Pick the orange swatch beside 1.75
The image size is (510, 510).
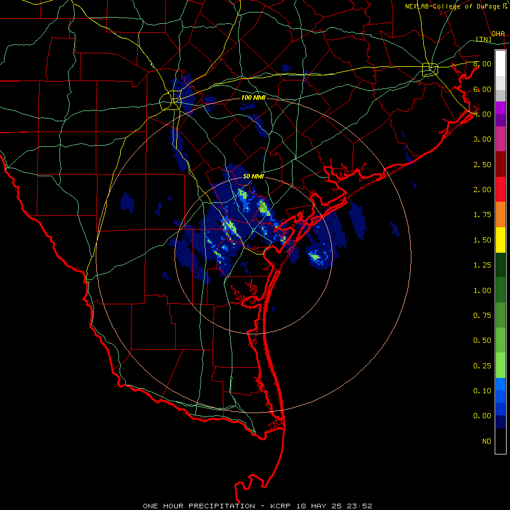(500, 215)
